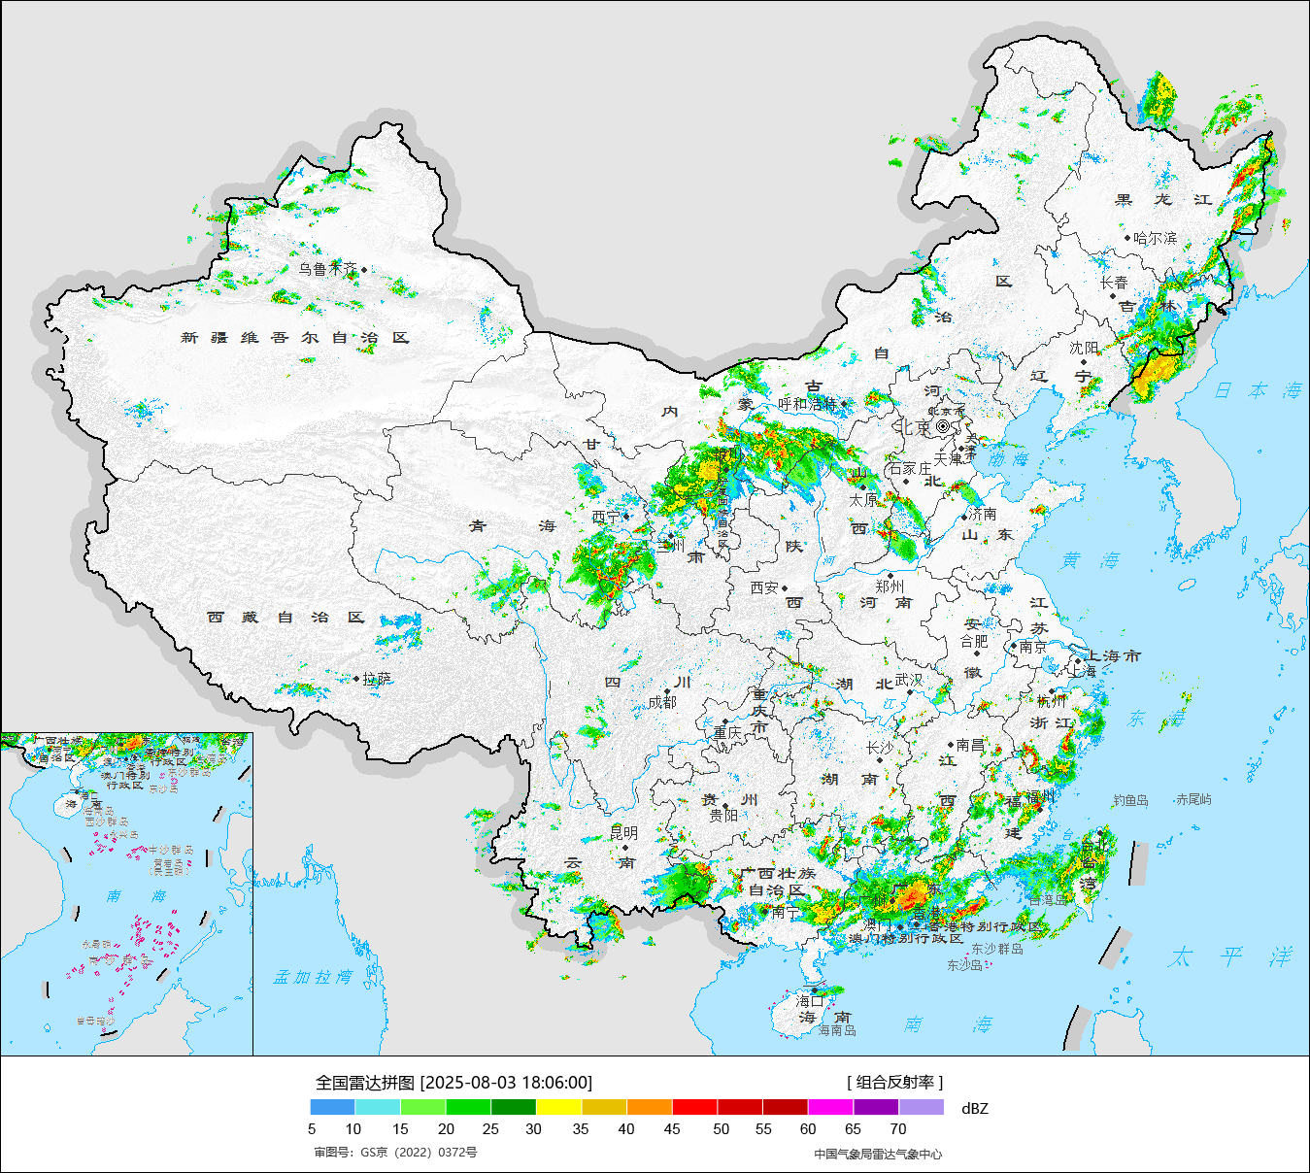This screenshot has height=1173, width=1310.
Task: Click the Urumqi city dot marker
Action: 364,269
